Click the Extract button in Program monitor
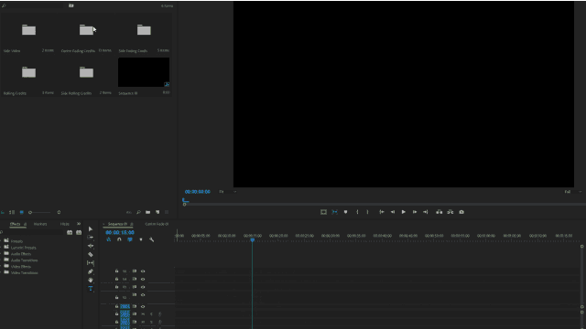 pos(450,212)
